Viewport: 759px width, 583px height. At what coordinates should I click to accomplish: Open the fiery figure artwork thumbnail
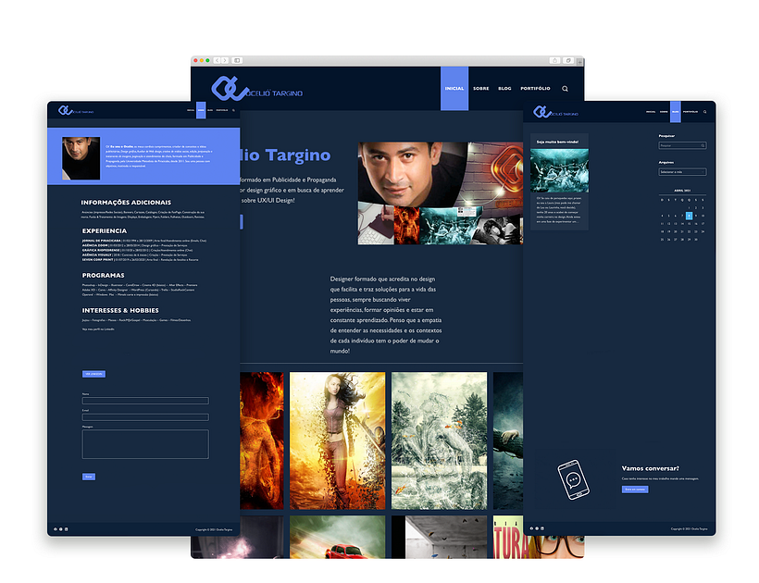(262, 440)
